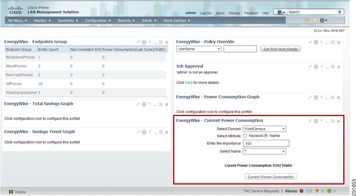
Task: Select the Keyword attribute radio button
Action: pos(245,136)
